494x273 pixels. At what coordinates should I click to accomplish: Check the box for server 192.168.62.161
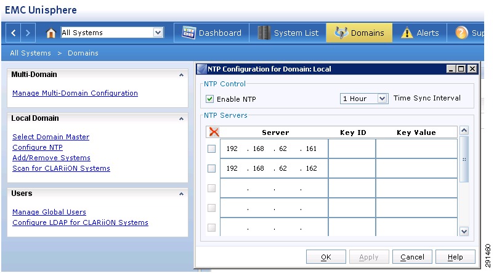click(x=211, y=149)
